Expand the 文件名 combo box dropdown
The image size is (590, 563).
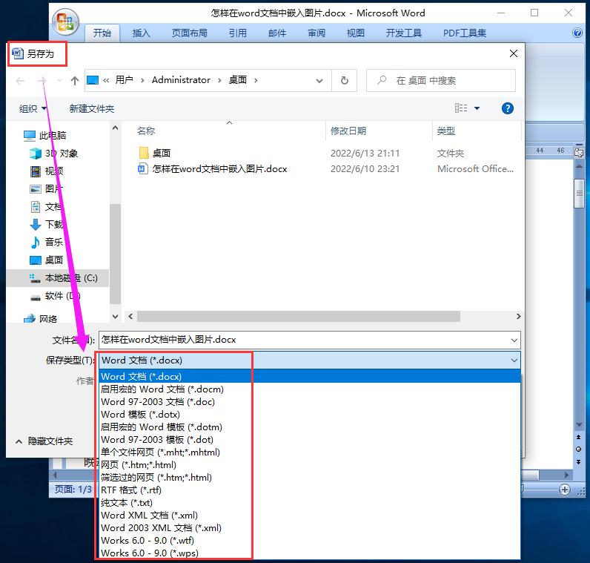pos(514,340)
